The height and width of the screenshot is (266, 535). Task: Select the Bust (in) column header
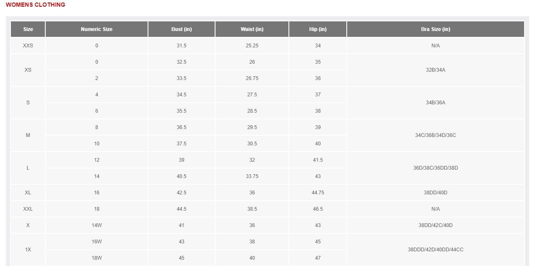coord(182,29)
